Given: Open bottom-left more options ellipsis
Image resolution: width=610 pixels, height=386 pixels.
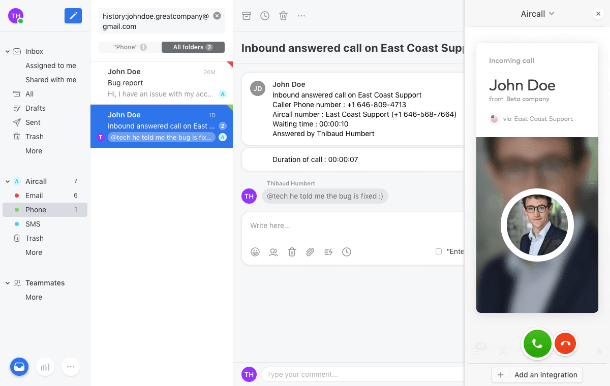Looking at the screenshot, I should click(71, 367).
